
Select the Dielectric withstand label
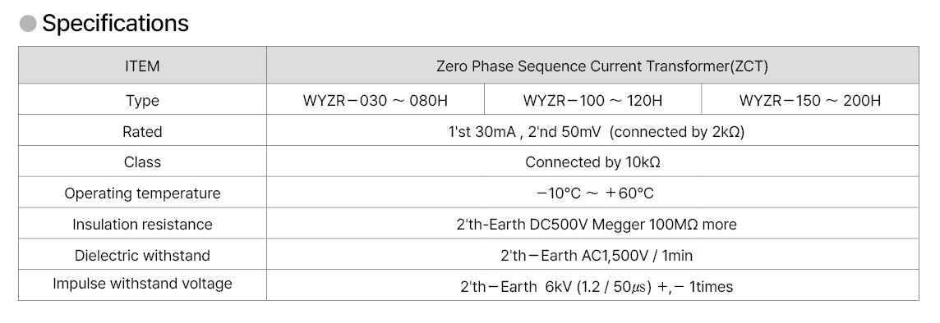(x=142, y=256)
